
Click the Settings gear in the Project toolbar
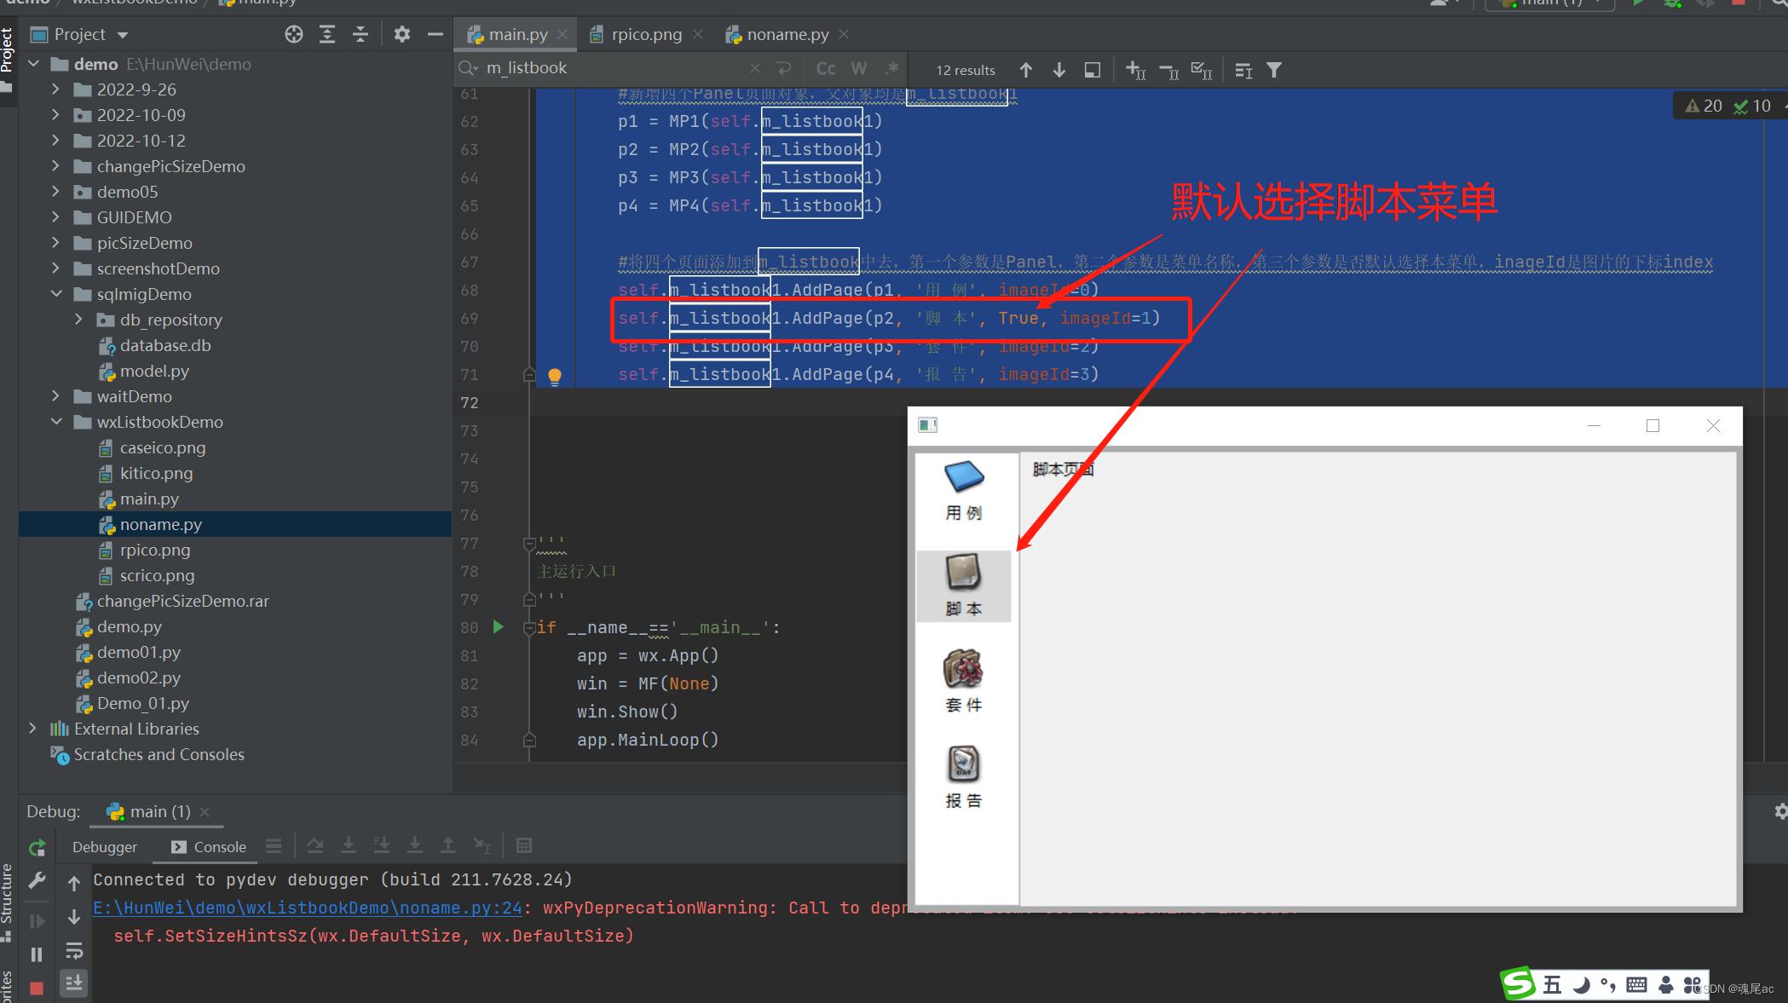(401, 34)
